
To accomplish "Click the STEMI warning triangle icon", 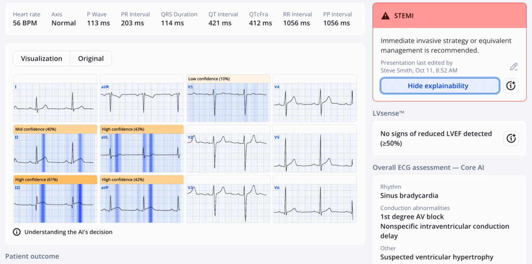I will tap(385, 16).
